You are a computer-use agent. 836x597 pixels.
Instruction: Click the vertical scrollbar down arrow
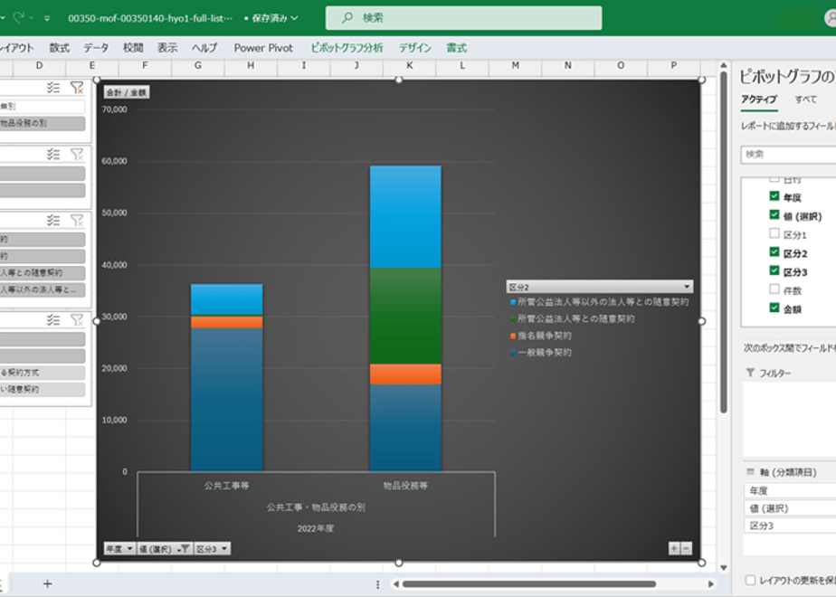[x=724, y=568]
